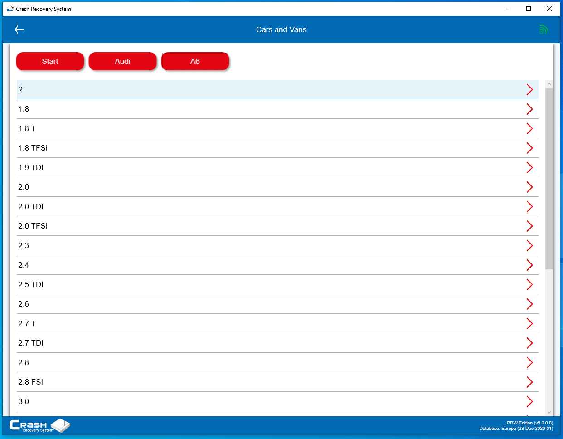563x439 pixels.
Task: Select the '2.6' engine entry
Action: coord(277,304)
